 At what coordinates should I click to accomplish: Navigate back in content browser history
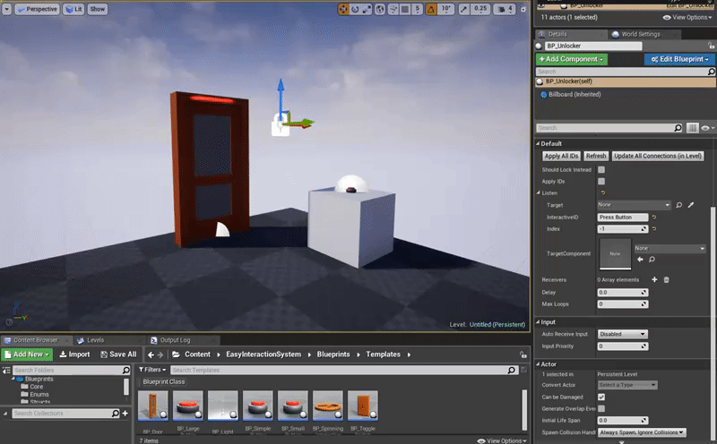coord(151,354)
